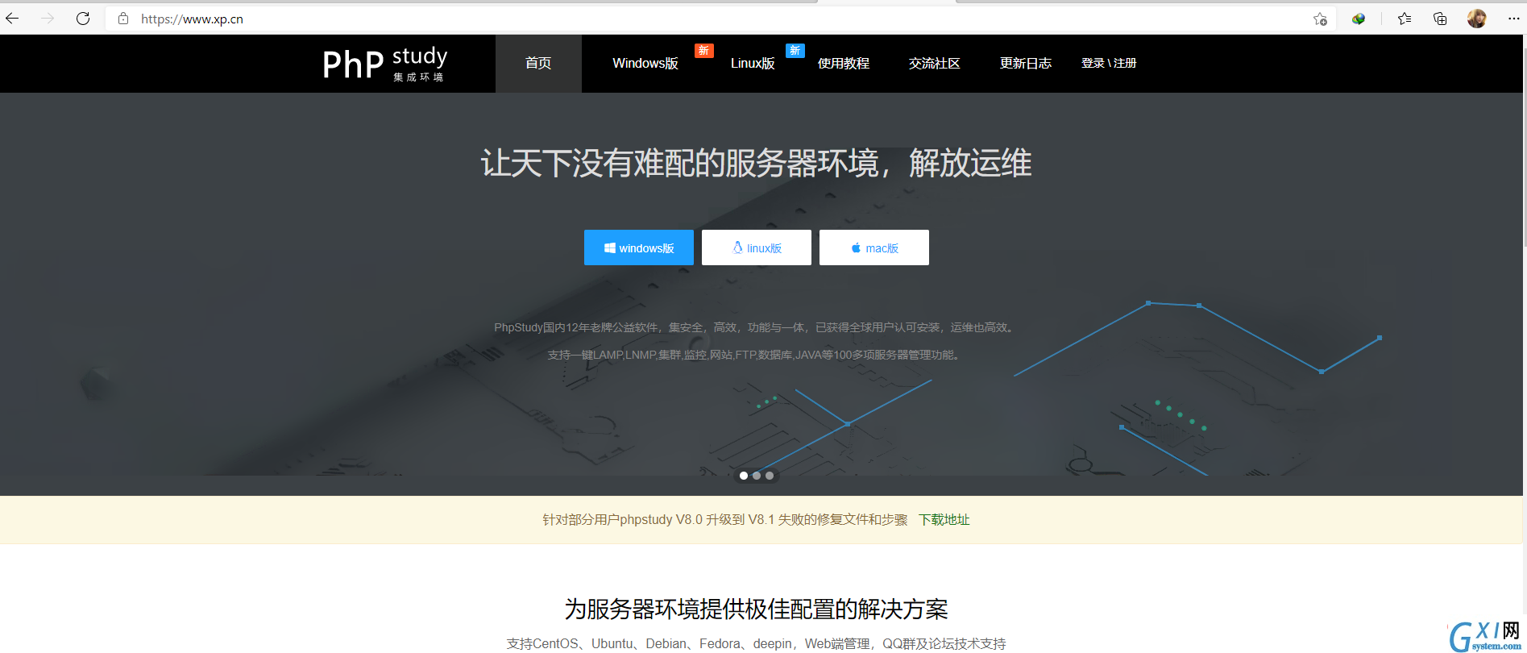Click the linux版 download button
Viewport: 1527px width, 653px height.
click(x=757, y=247)
